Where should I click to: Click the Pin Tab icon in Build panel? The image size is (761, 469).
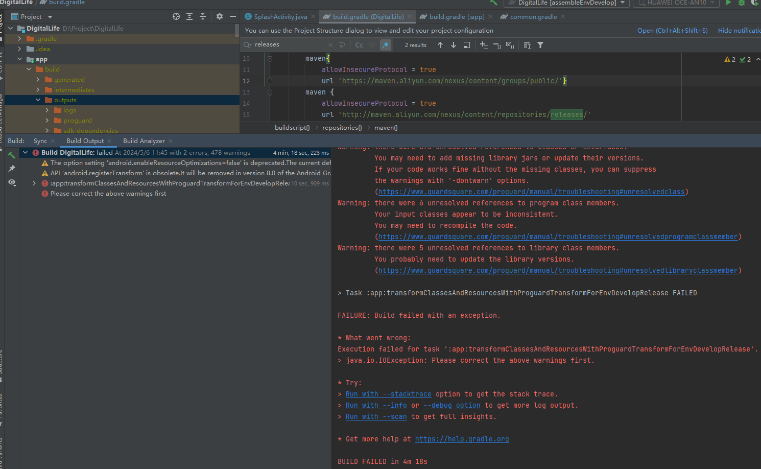(x=12, y=169)
